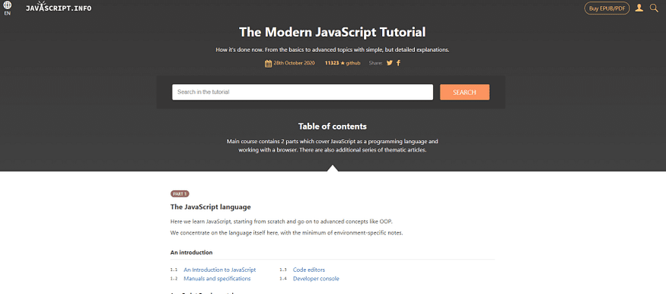666x294 pixels.
Task: Click the EN language label
Action: coord(7,13)
